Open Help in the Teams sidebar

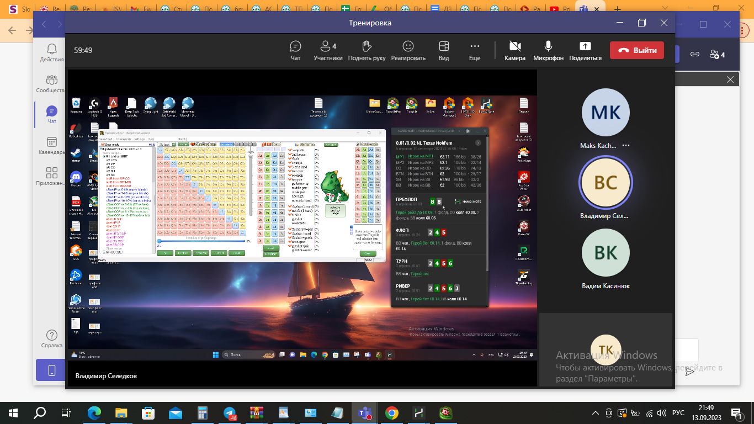pos(52,339)
